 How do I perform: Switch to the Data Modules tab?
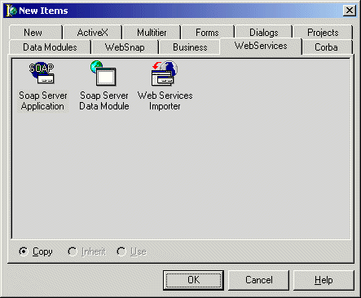click(x=50, y=47)
